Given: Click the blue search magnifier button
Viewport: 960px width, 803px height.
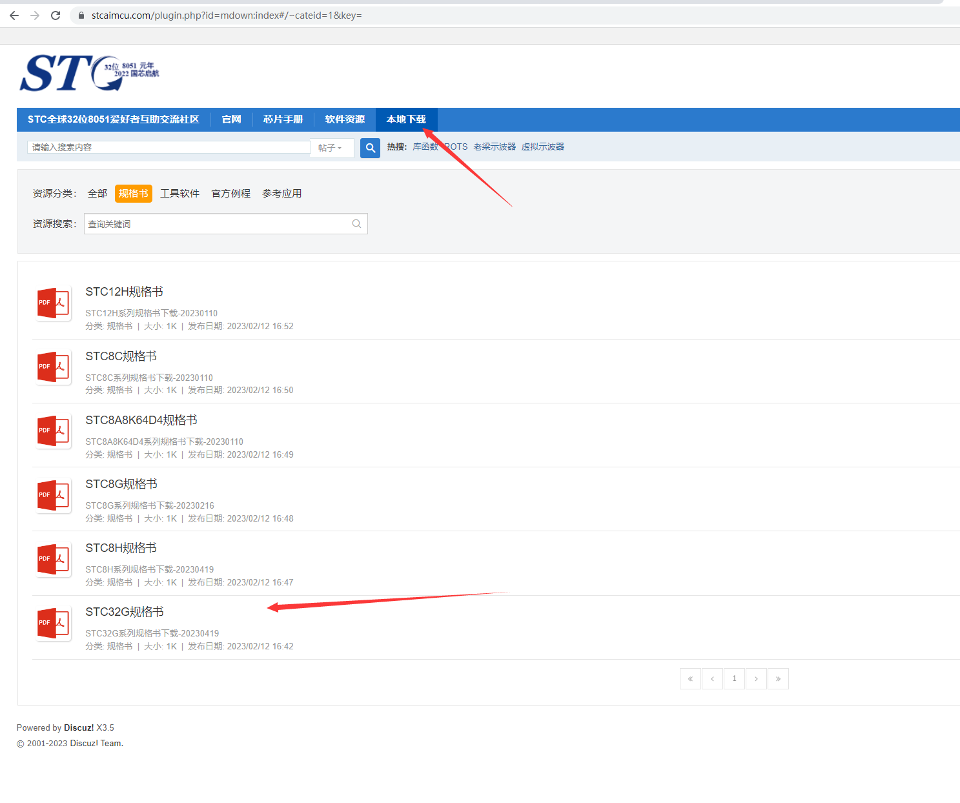Looking at the screenshot, I should 370,148.
